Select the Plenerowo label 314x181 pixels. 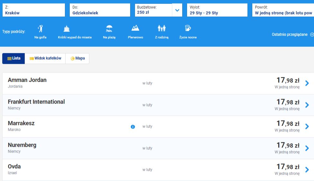[135, 37]
